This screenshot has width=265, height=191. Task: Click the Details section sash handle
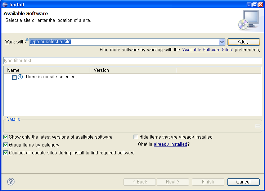point(258,126)
